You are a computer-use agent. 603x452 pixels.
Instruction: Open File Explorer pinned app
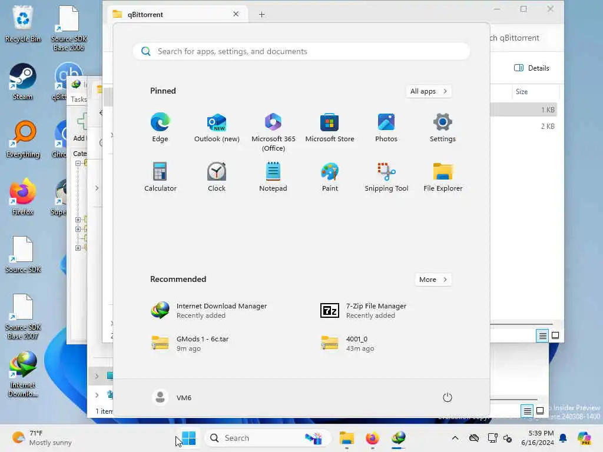point(443,177)
